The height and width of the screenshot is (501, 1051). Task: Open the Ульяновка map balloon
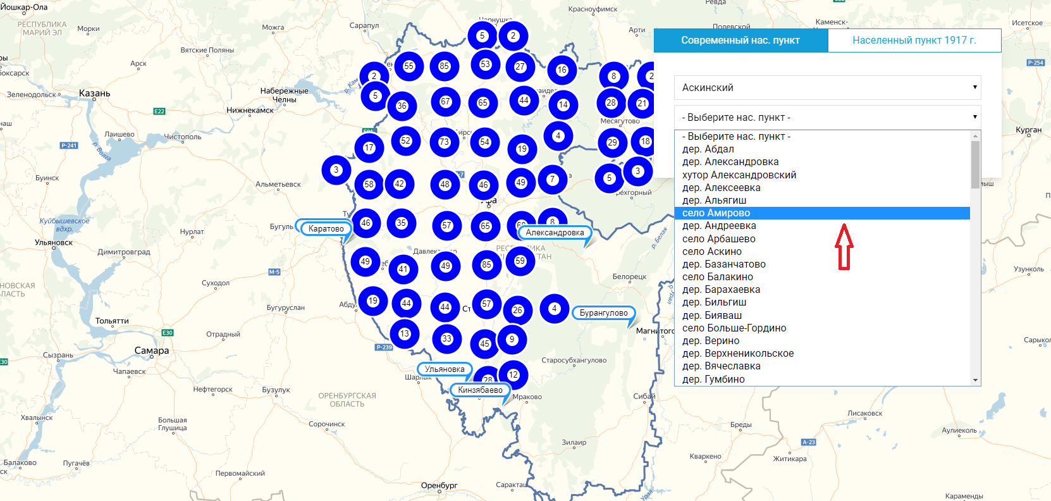[445, 369]
